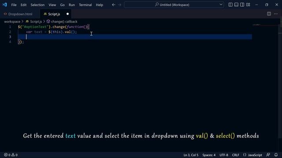Click the Ln 3, Col 5 status item
282x158 pixels.
(x=191, y=155)
